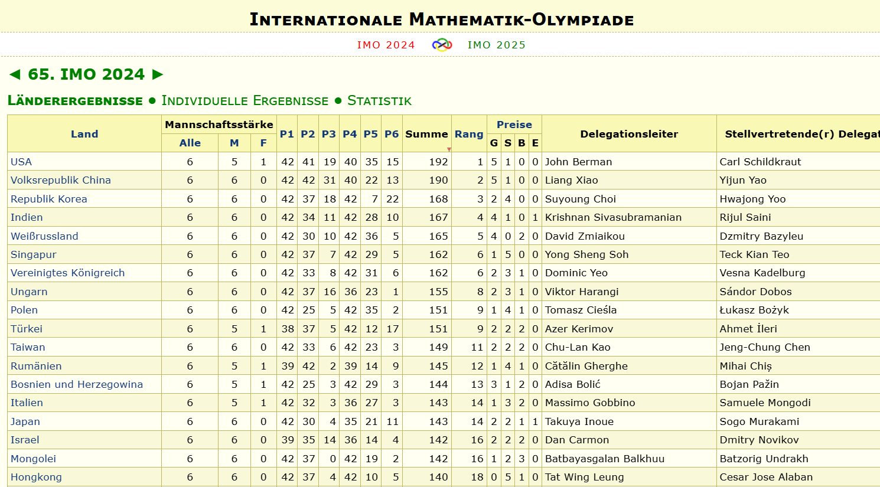Open the IMO 2024 link
The image size is (880, 487).
386,45
